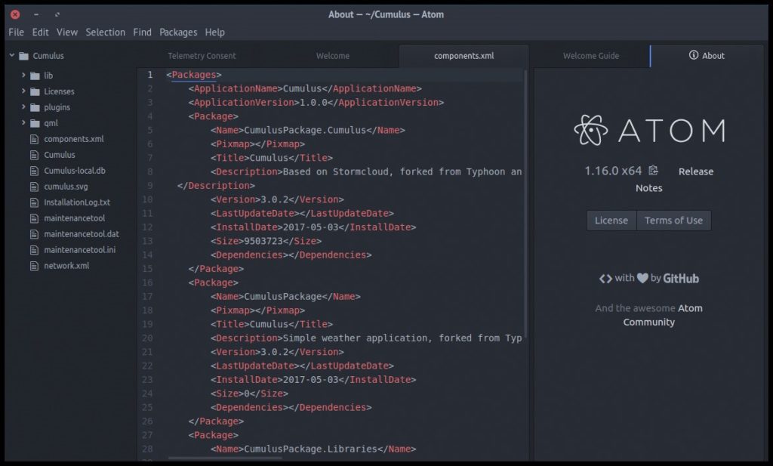Click line number 16 in the gutter
The height and width of the screenshot is (466, 773).
point(147,282)
